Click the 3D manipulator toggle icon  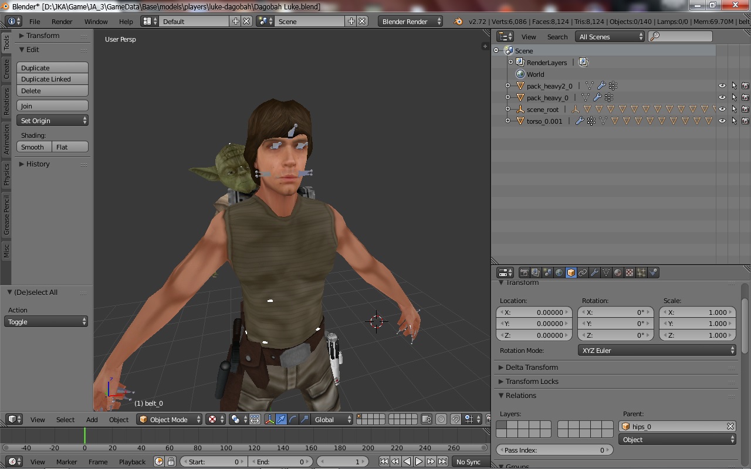click(x=270, y=419)
